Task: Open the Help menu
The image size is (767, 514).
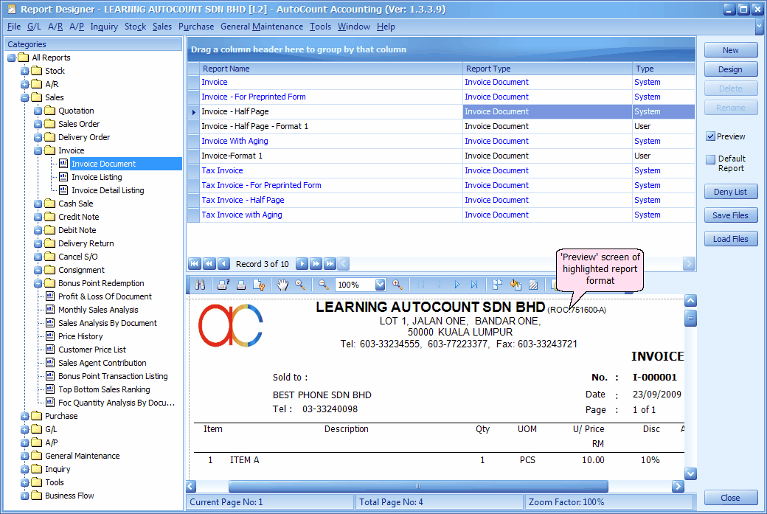Action: tap(386, 27)
